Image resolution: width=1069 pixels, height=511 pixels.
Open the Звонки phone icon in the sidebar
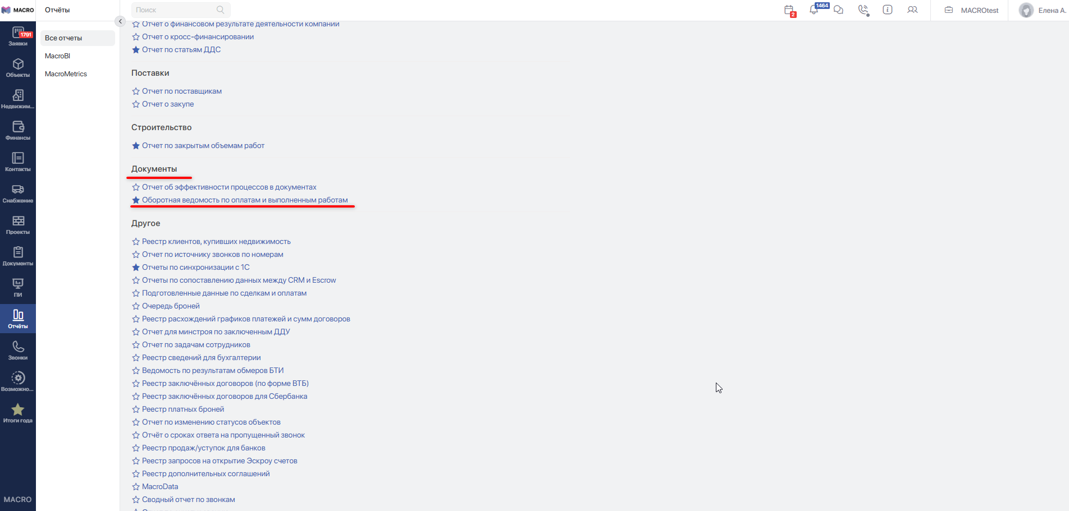tap(18, 351)
